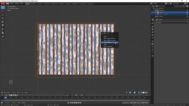Choose Object from Set Parent menu
The width and height of the screenshot is (189, 106).
pos(110,37)
